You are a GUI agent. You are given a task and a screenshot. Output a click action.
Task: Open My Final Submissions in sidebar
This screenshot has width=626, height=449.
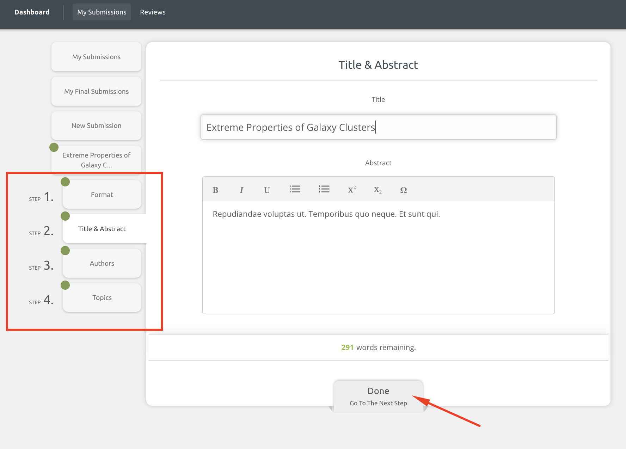[x=96, y=91]
